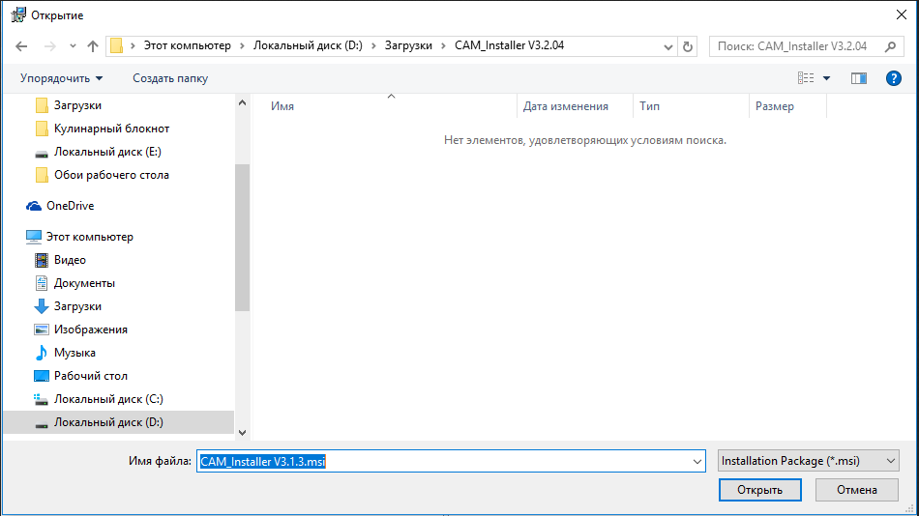
Task: Open Видео library in sidebar
Action: (x=70, y=260)
